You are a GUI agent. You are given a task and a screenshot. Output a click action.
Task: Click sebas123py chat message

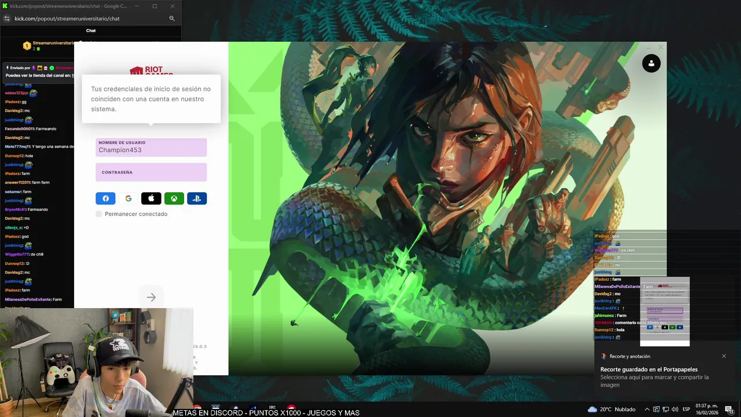click(x=21, y=93)
